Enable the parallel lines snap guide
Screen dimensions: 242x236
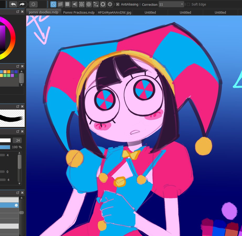pos(60,4)
